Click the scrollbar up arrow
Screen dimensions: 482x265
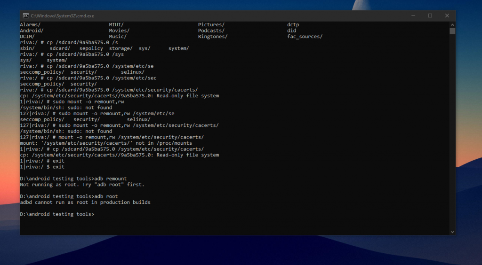click(452, 24)
